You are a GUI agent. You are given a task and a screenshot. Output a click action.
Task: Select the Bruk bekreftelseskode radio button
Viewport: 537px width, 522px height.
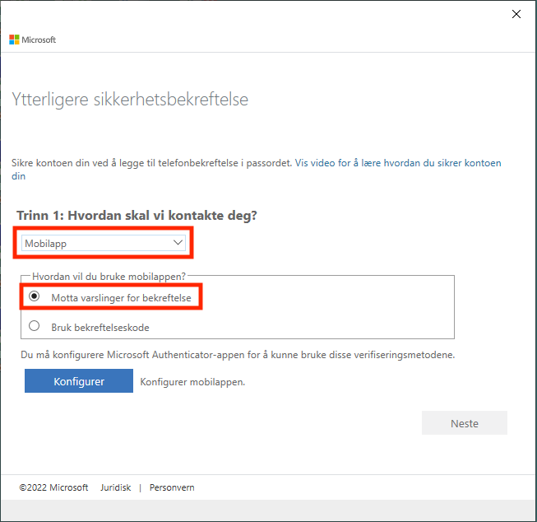tap(34, 325)
